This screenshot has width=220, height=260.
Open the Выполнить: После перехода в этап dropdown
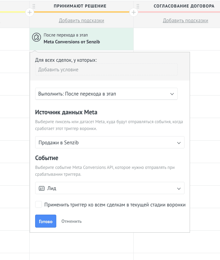[x=106, y=94]
